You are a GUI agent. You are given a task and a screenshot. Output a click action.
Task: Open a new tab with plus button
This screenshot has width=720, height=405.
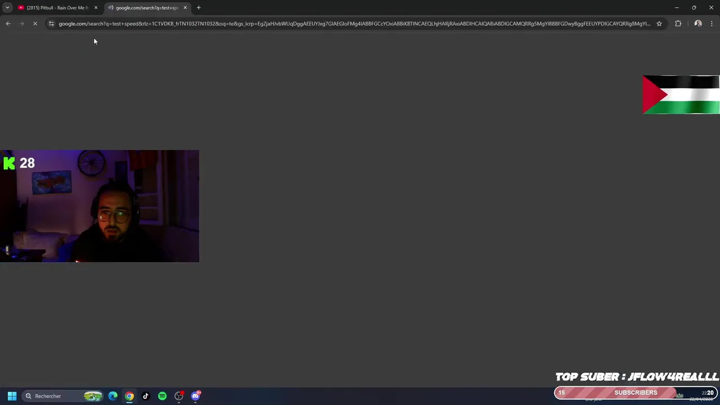[x=199, y=8]
